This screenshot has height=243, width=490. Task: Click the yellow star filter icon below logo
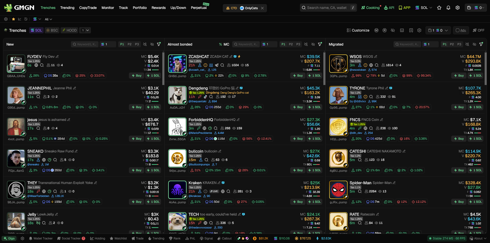coord(14,19)
